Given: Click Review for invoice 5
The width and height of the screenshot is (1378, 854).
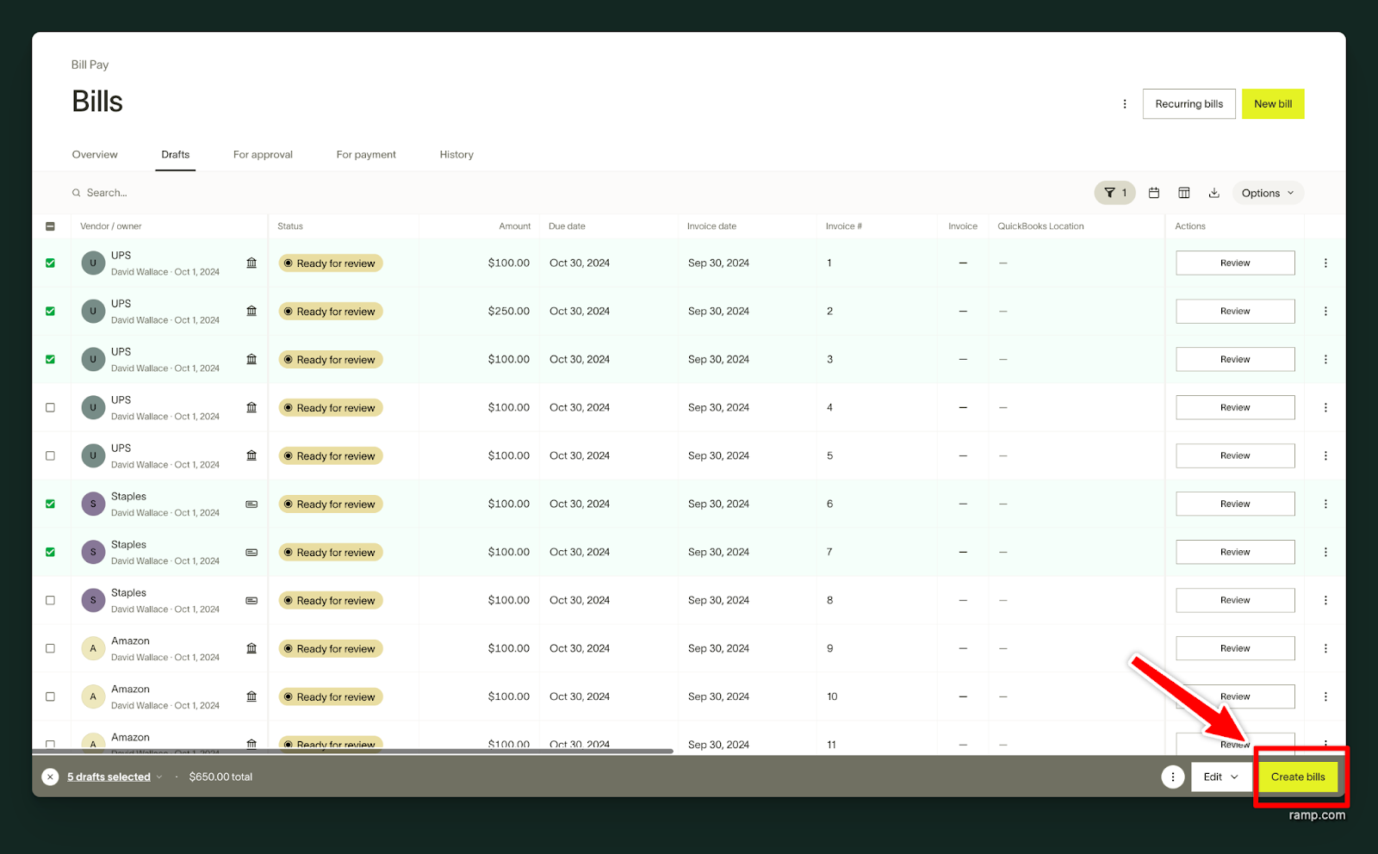Looking at the screenshot, I should point(1235,456).
